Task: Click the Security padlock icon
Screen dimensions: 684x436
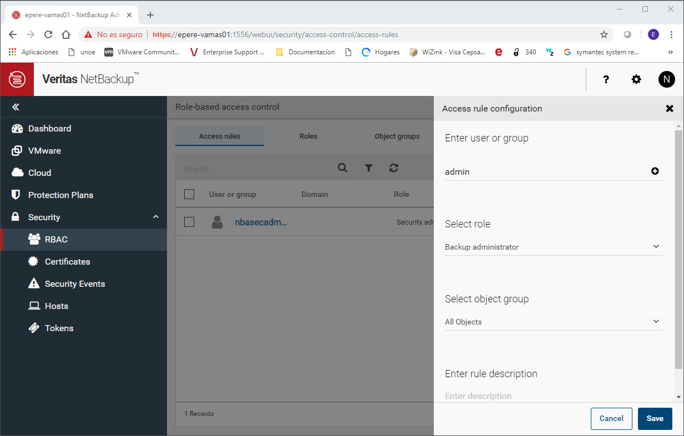Action: coord(16,217)
